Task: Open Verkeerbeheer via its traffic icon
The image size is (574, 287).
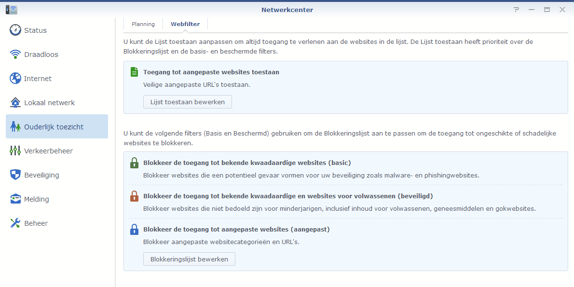Action: pos(15,150)
